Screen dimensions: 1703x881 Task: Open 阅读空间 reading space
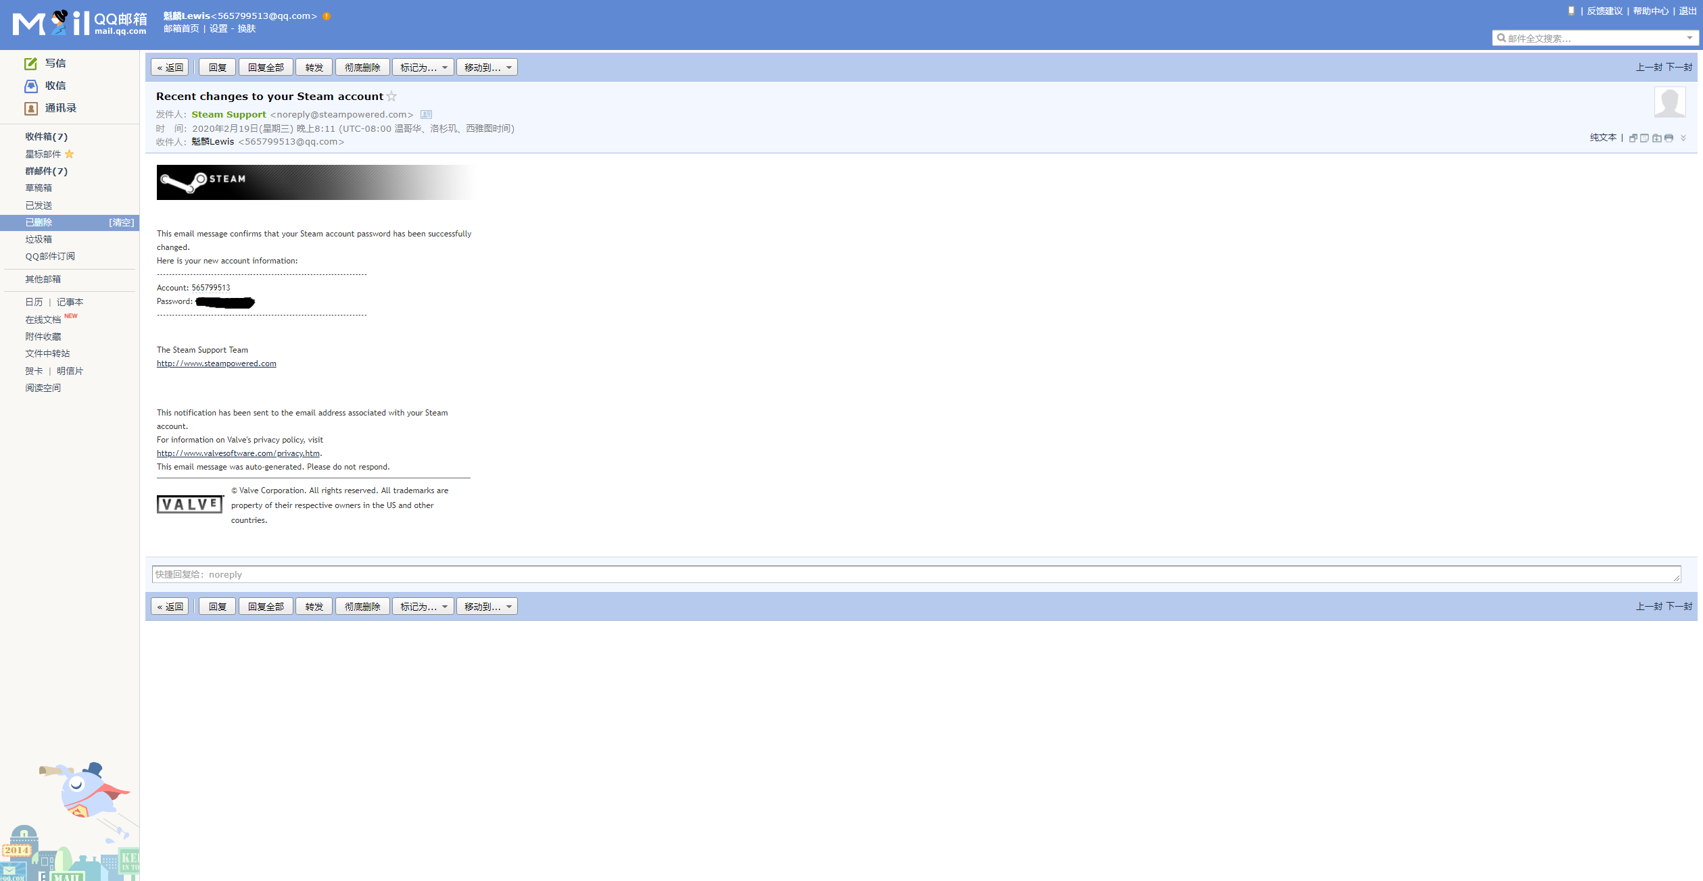pyautogui.click(x=43, y=388)
